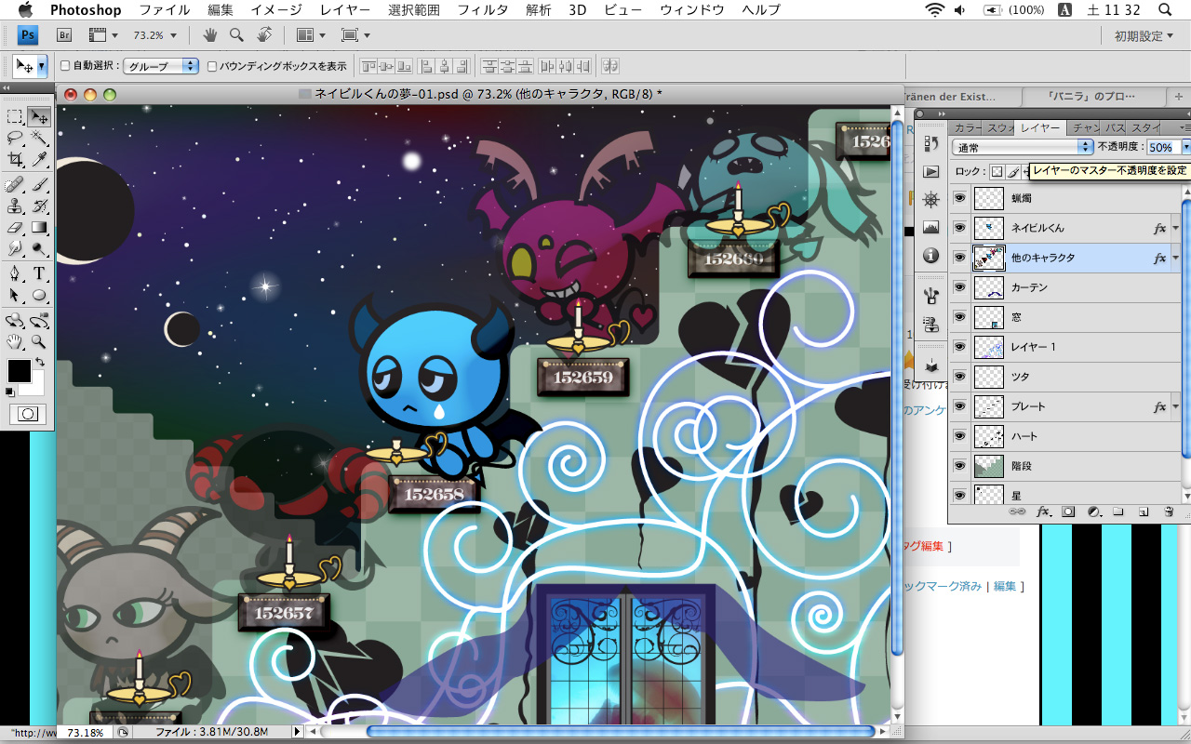Hide the レイヤー 1 layer
Image resolution: width=1191 pixels, height=744 pixels.
pos(959,347)
